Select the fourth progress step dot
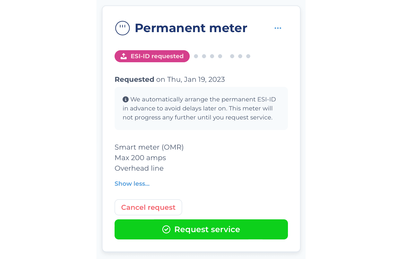This screenshot has height=259, width=402. point(220,56)
